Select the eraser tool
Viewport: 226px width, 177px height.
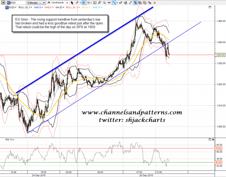click(121, 2)
